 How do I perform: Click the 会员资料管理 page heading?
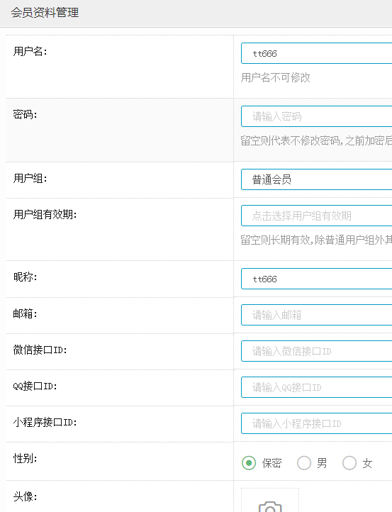(x=45, y=13)
